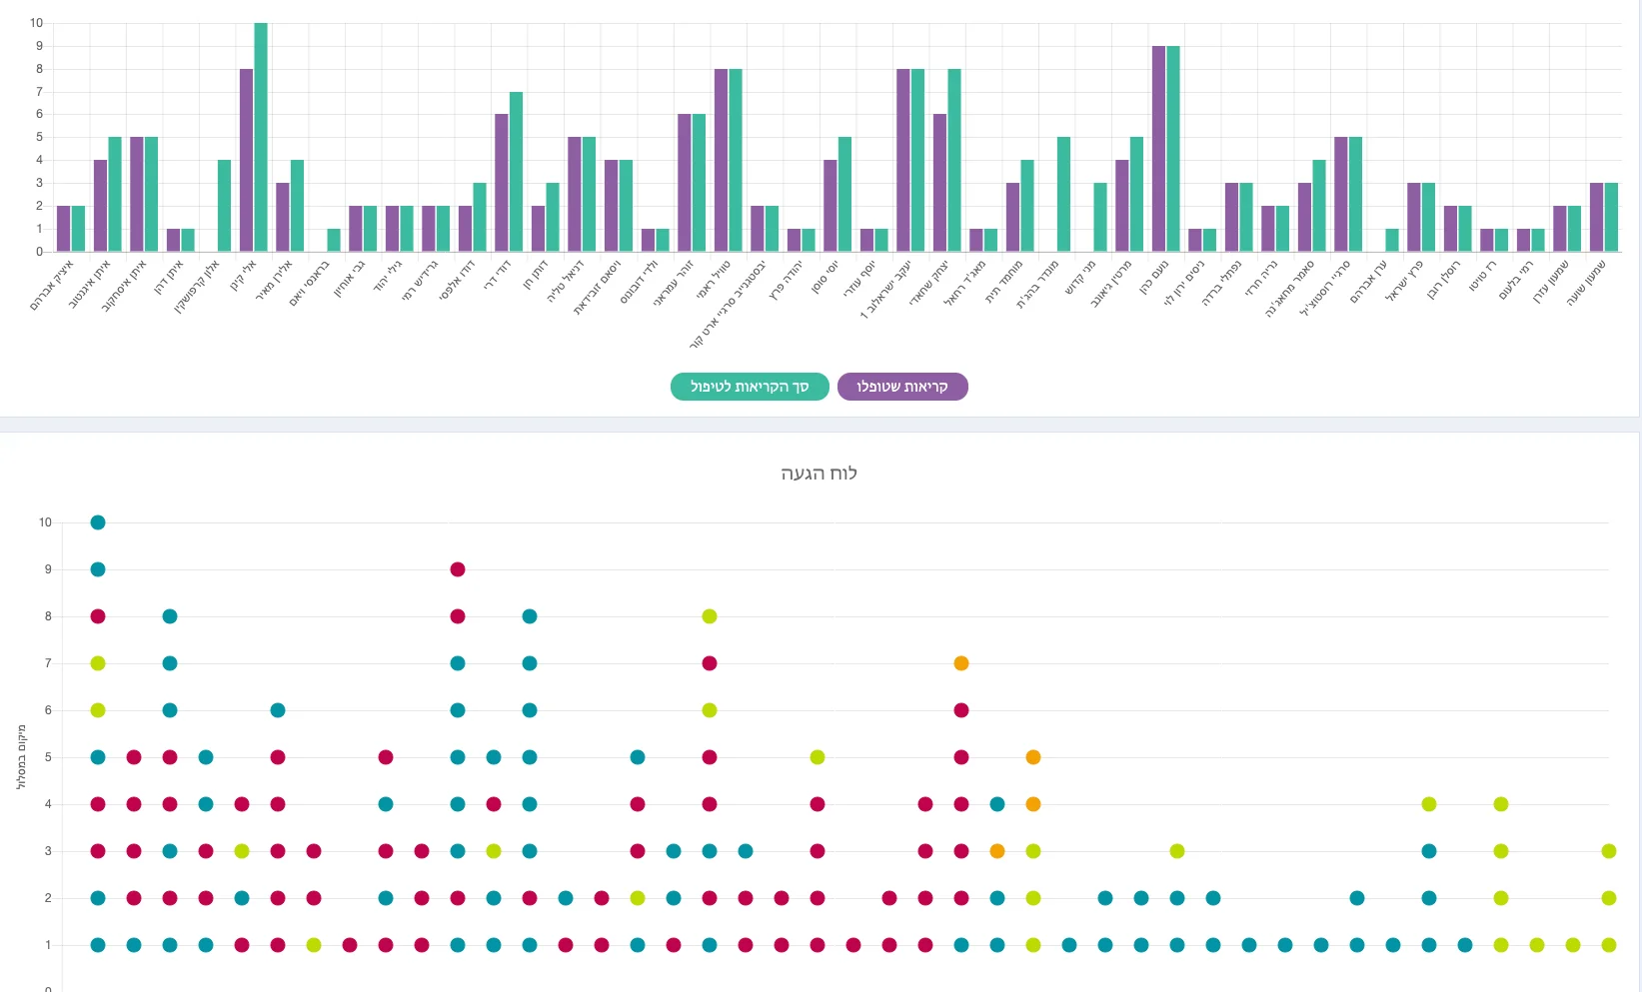The height and width of the screenshot is (992, 1642).
Task: Select the single teal bar for מונדר בהג'ת
Action: tap(1063, 195)
